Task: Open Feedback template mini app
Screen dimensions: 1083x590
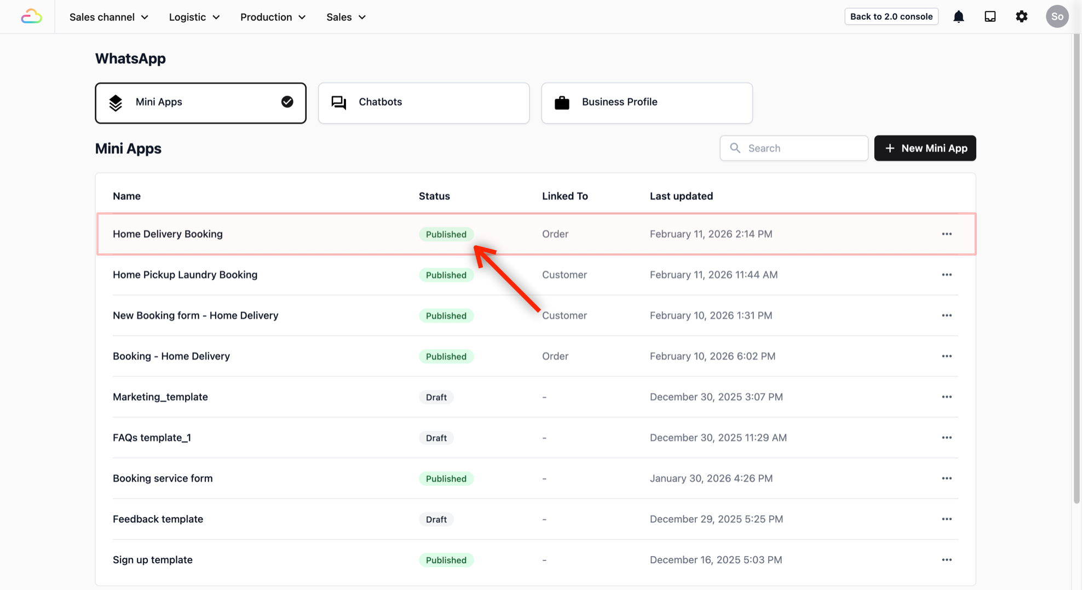Action: [x=158, y=519]
